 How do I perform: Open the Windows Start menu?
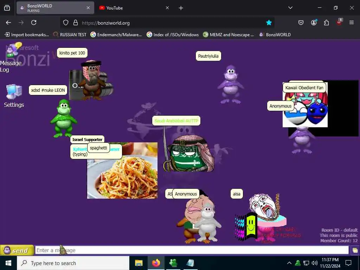pos(8,263)
